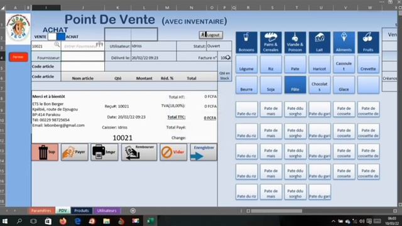Switch to VENTE mode white box

(52, 36)
